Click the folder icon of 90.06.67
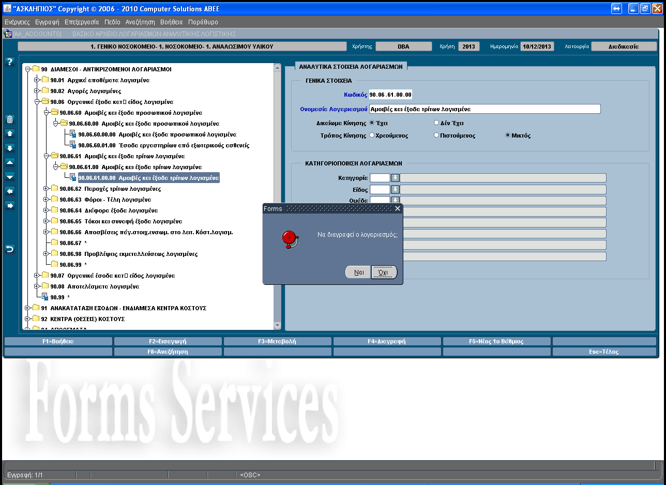 54,243
